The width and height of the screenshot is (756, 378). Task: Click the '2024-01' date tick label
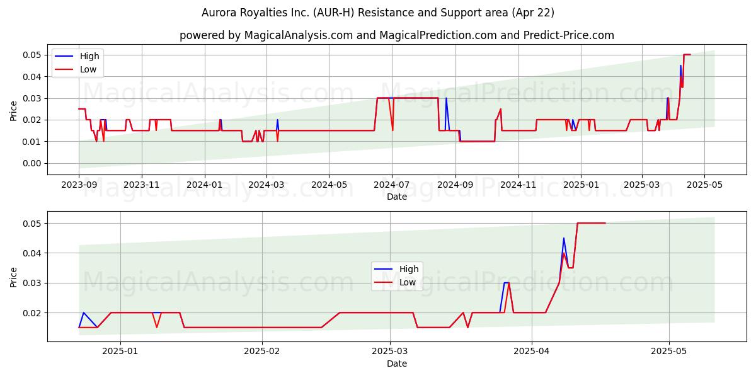[204, 185]
